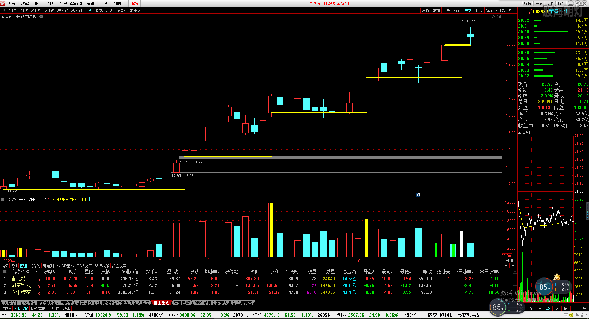The image size is (589, 319).
Task: Select the 15分钟 period
Action: click(48, 10)
